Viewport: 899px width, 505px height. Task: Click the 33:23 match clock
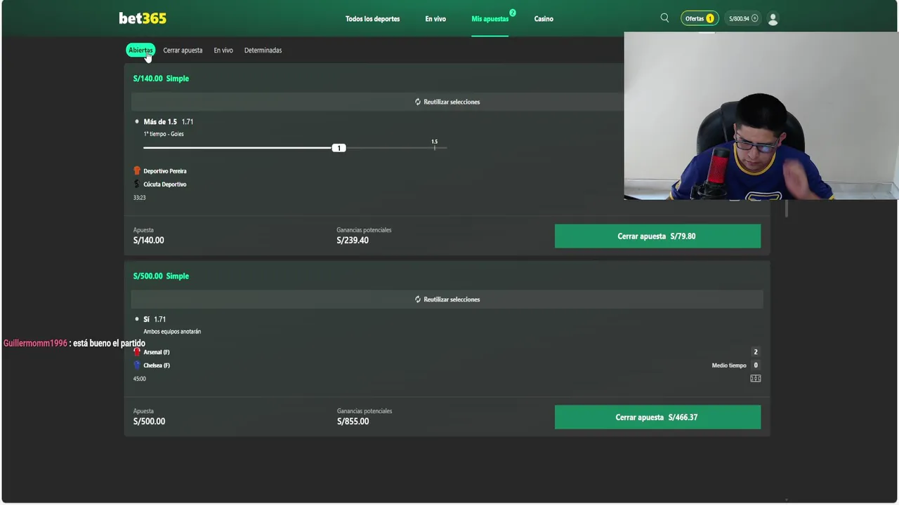tap(140, 198)
